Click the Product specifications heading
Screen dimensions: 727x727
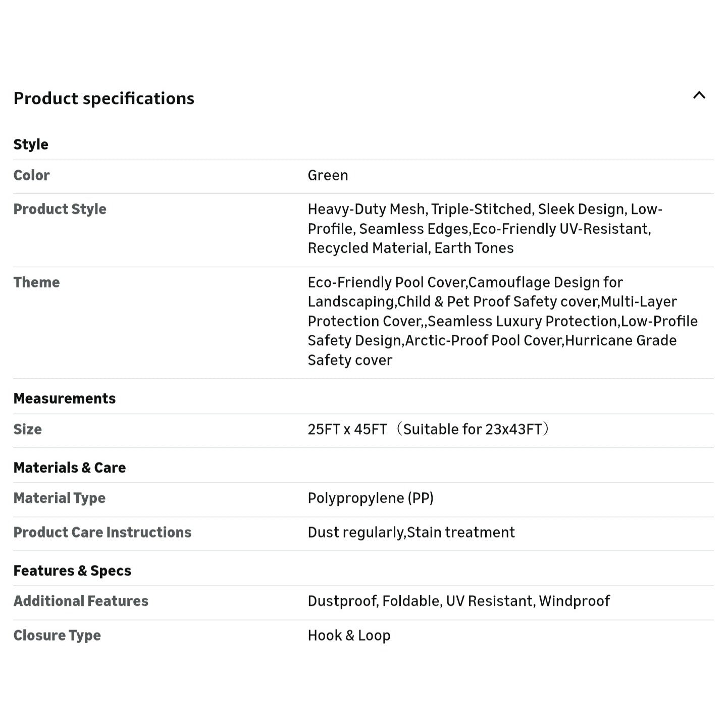tap(103, 98)
